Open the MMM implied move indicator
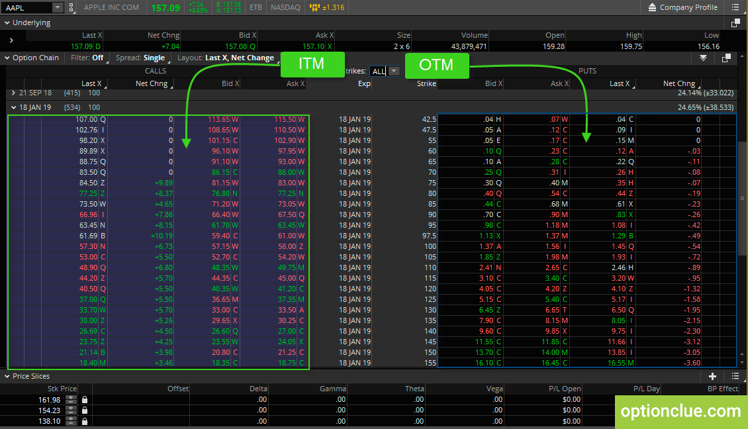Viewport: 748px width, 429px height. tap(327, 8)
